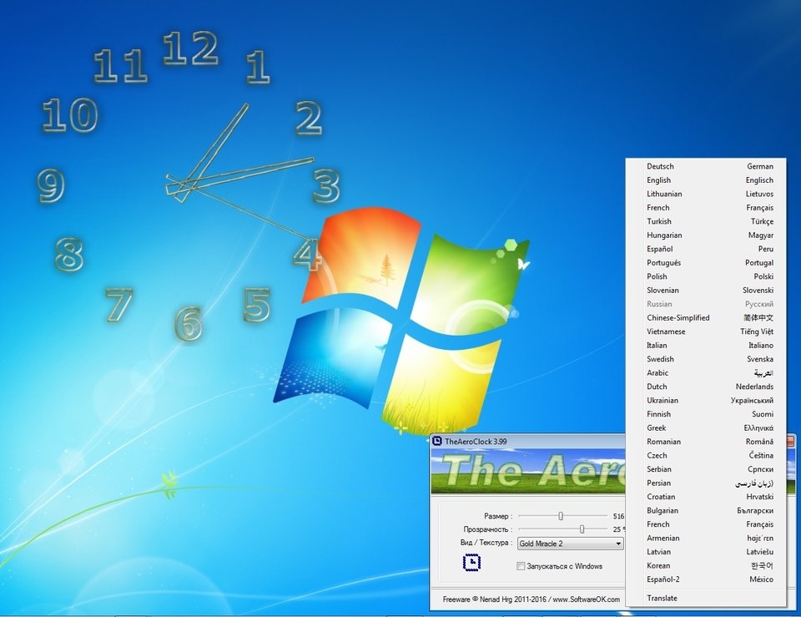Image resolution: width=801 pixels, height=617 pixels.
Task: Select Arabic language entry
Action: [706, 373]
